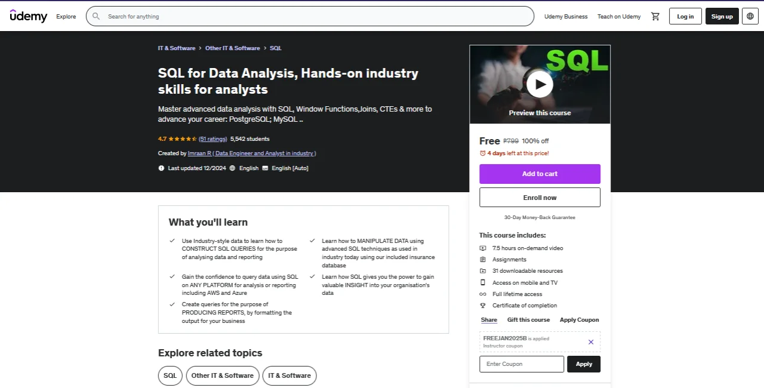Click the 30-Day Money-Back Guarantee text

coord(540,218)
